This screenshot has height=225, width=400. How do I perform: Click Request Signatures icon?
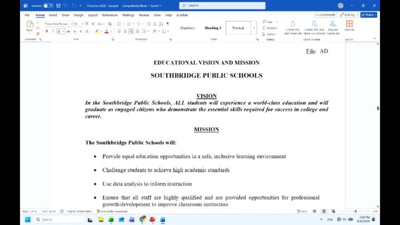click(333, 28)
